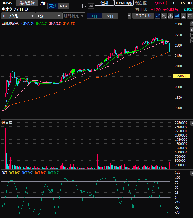Click the 決算 earnings icon
Screen dimensions: 193x218
point(91,6)
